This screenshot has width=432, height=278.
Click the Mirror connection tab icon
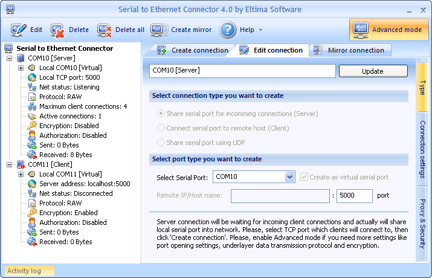[x=318, y=50]
